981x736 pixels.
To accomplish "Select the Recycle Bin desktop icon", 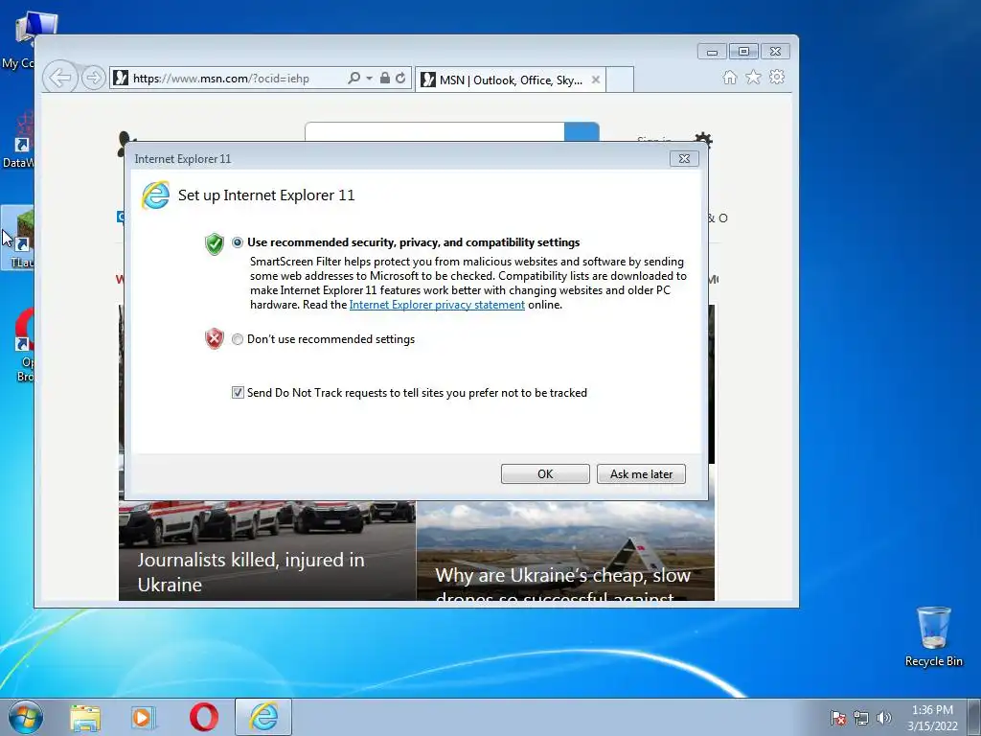I will 933,636.
